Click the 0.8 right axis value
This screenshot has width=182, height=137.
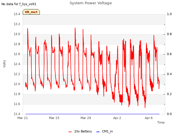pos(169,34)
